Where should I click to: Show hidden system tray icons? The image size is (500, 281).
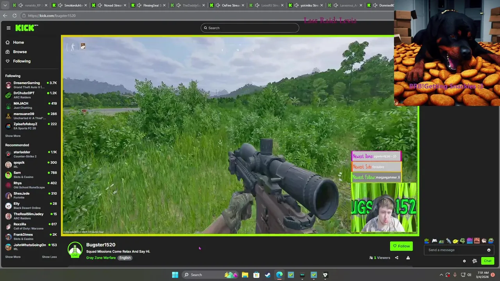pos(441,275)
